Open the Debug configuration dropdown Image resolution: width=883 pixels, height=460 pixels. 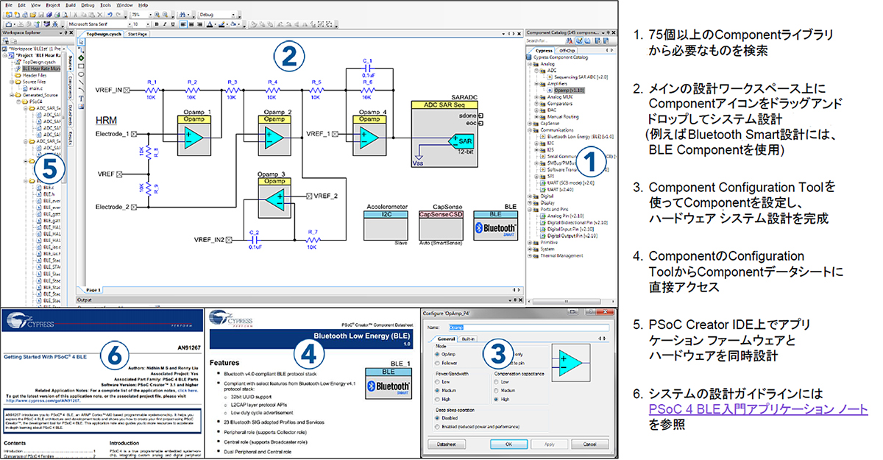pyautogui.click(x=233, y=15)
